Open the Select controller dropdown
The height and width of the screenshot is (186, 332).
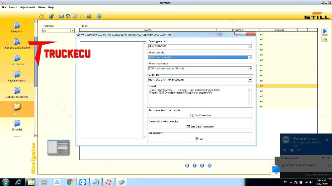tap(250, 57)
